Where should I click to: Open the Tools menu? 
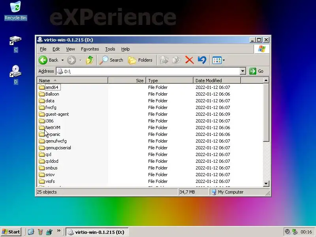[110, 49]
